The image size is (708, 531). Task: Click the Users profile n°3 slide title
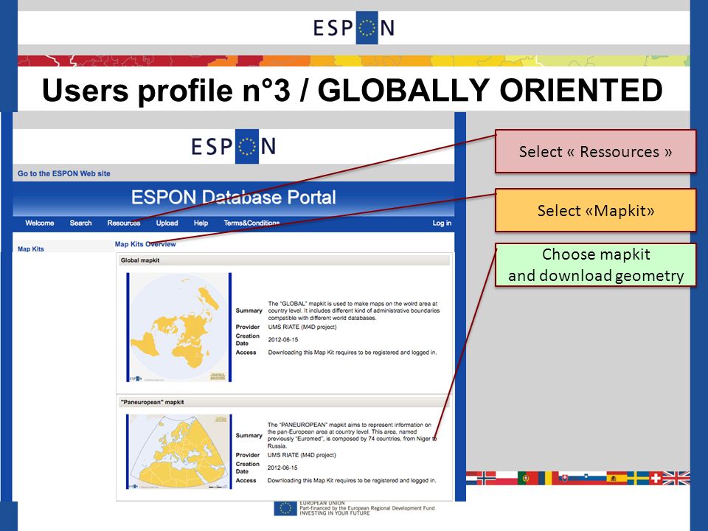(x=353, y=90)
